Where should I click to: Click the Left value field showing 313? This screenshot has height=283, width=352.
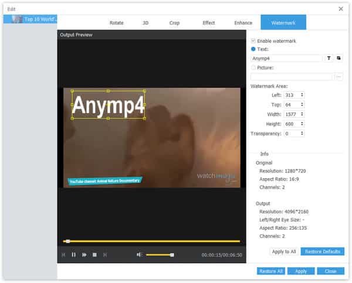[292, 95]
